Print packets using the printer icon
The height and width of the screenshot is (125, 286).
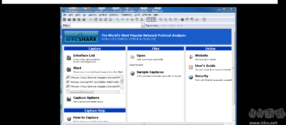[110, 19]
